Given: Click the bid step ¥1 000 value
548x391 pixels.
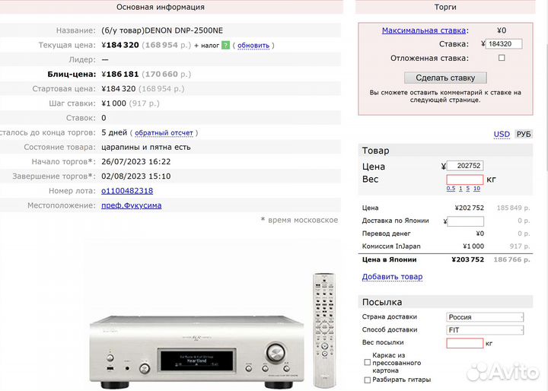Looking at the screenshot, I should click(113, 103).
